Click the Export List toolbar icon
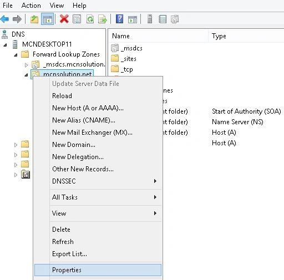This screenshot has height=280, width=284. pyautogui.click(x=103, y=19)
